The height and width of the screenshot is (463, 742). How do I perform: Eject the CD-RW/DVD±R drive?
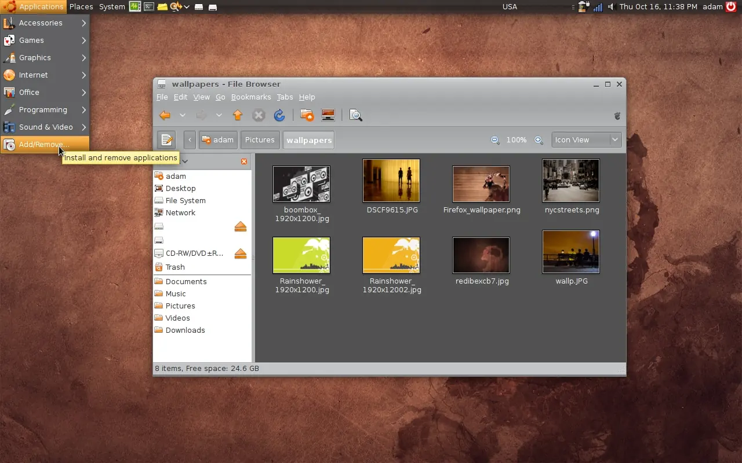(241, 253)
